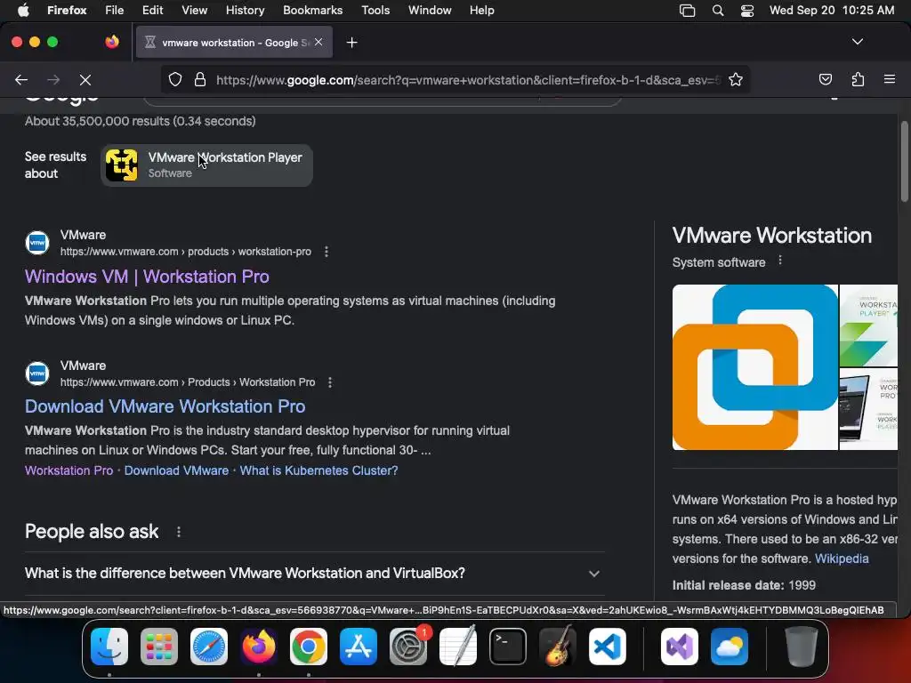Open Control Center in menu bar
The height and width of the screenshot is (683, 911).
click(x=747, y=11)
